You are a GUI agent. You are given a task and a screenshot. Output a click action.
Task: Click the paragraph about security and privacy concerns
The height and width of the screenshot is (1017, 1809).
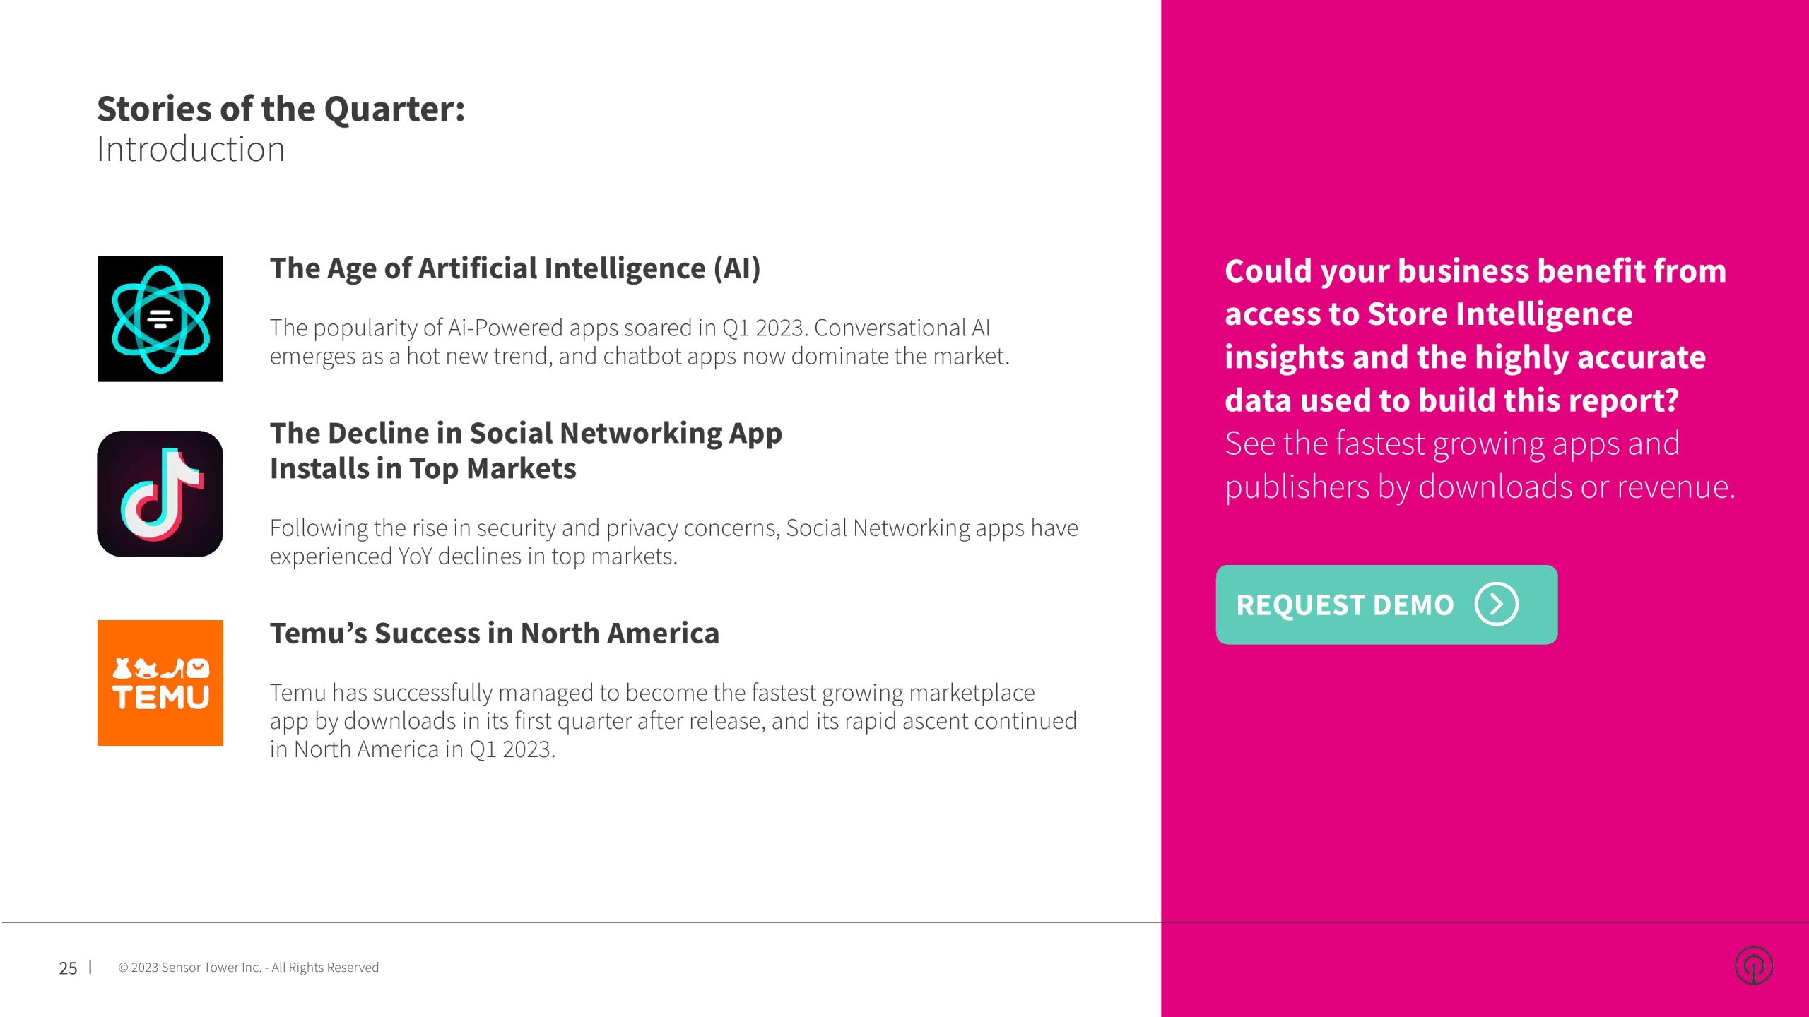(673, 542)
